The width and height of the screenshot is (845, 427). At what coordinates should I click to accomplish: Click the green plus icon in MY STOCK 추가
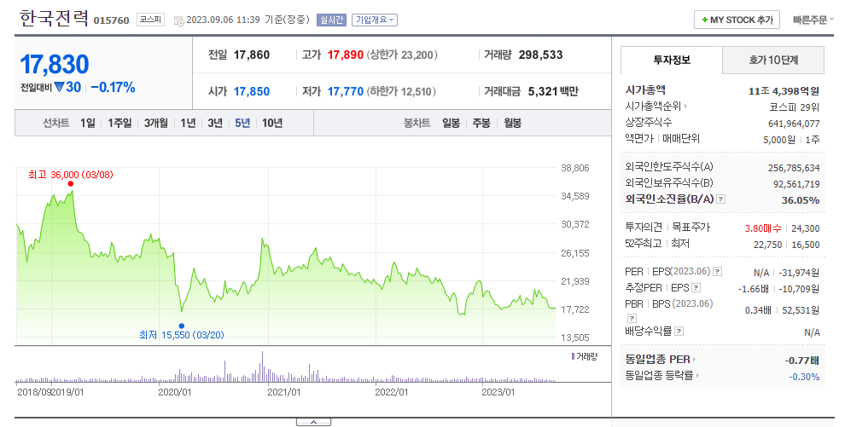(x=704, y=20)
